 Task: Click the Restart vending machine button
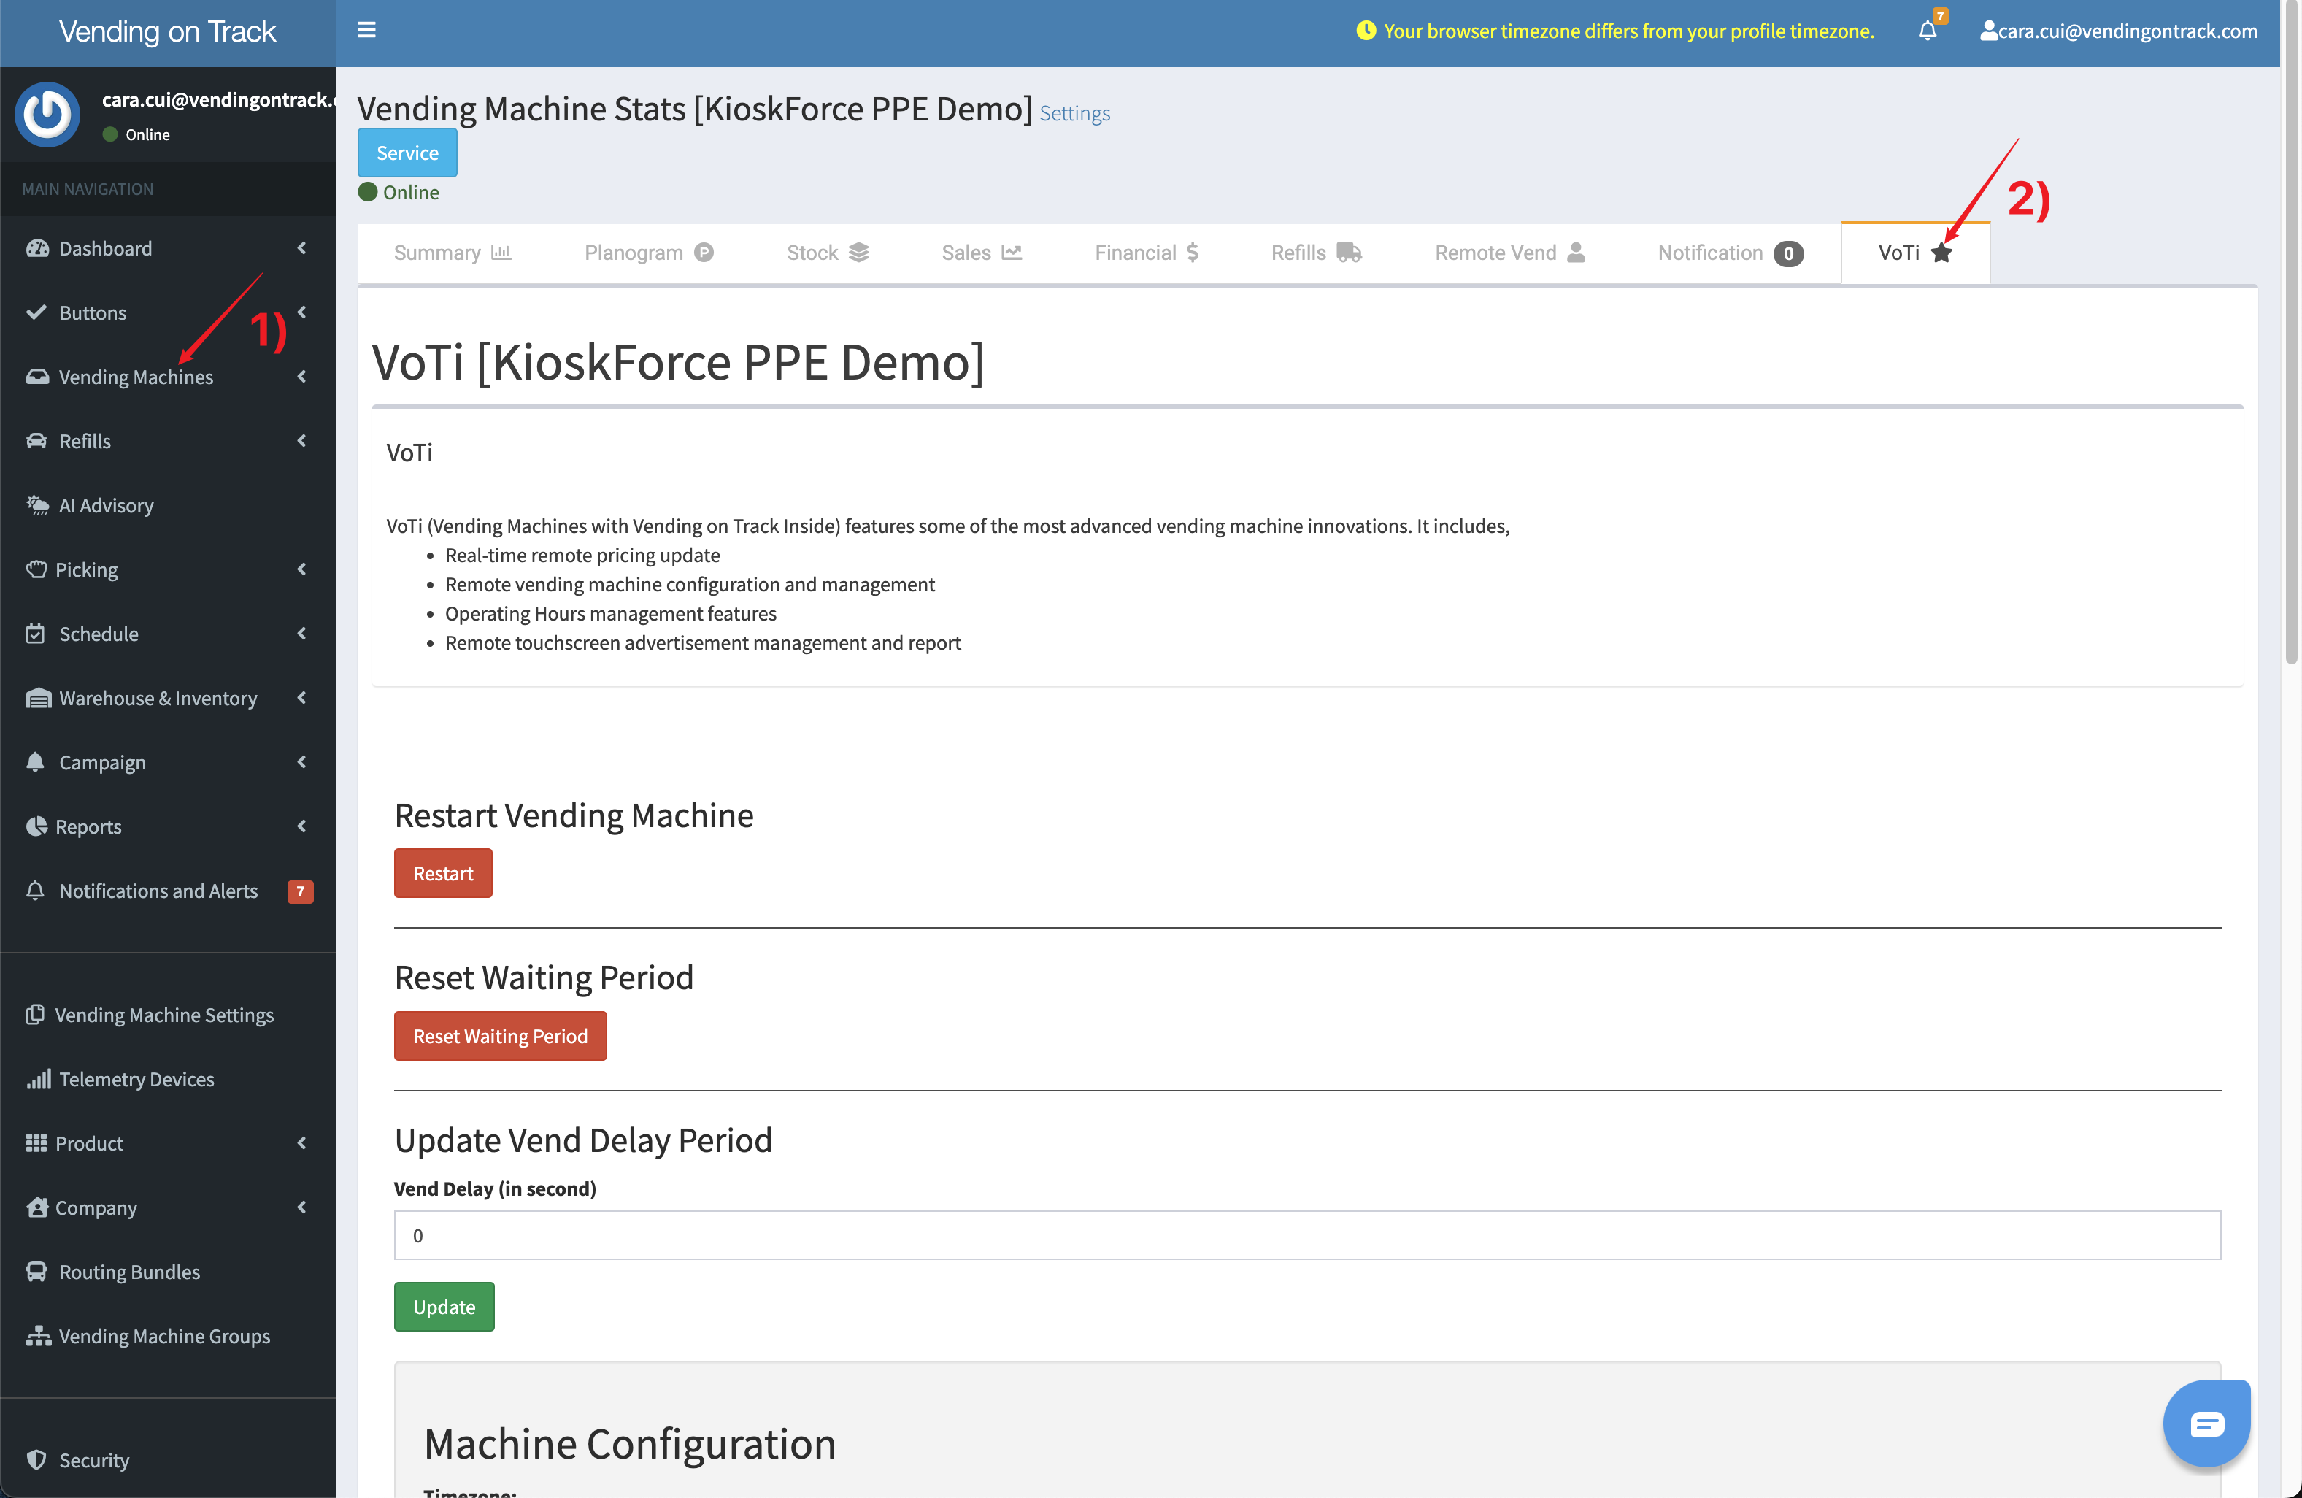[443, 872]
